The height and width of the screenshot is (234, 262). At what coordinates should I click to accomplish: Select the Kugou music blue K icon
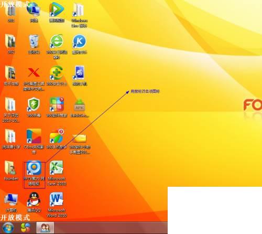80,44
